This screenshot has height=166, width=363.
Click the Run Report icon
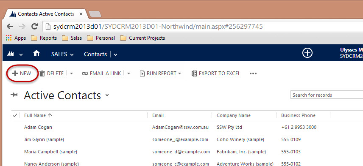point(142,73)
